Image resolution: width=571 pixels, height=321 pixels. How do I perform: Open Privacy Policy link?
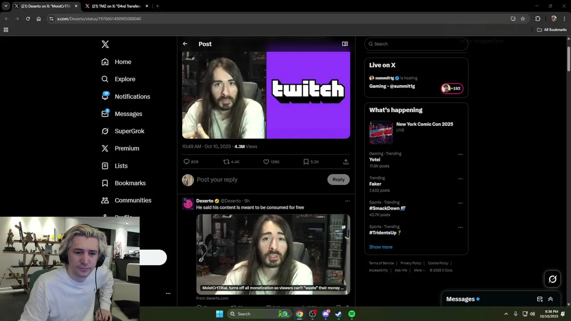point(411,263)
